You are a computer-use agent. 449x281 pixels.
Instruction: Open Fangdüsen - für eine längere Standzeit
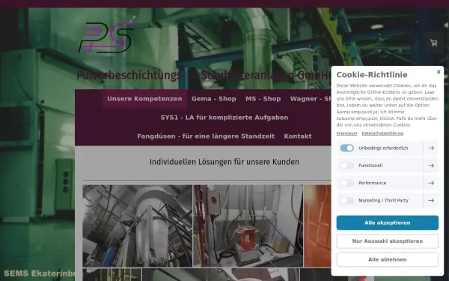(x=206, y=136)
